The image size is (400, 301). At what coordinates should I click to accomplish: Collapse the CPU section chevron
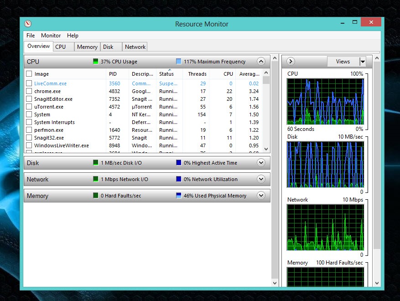click(x=261, y=62)
